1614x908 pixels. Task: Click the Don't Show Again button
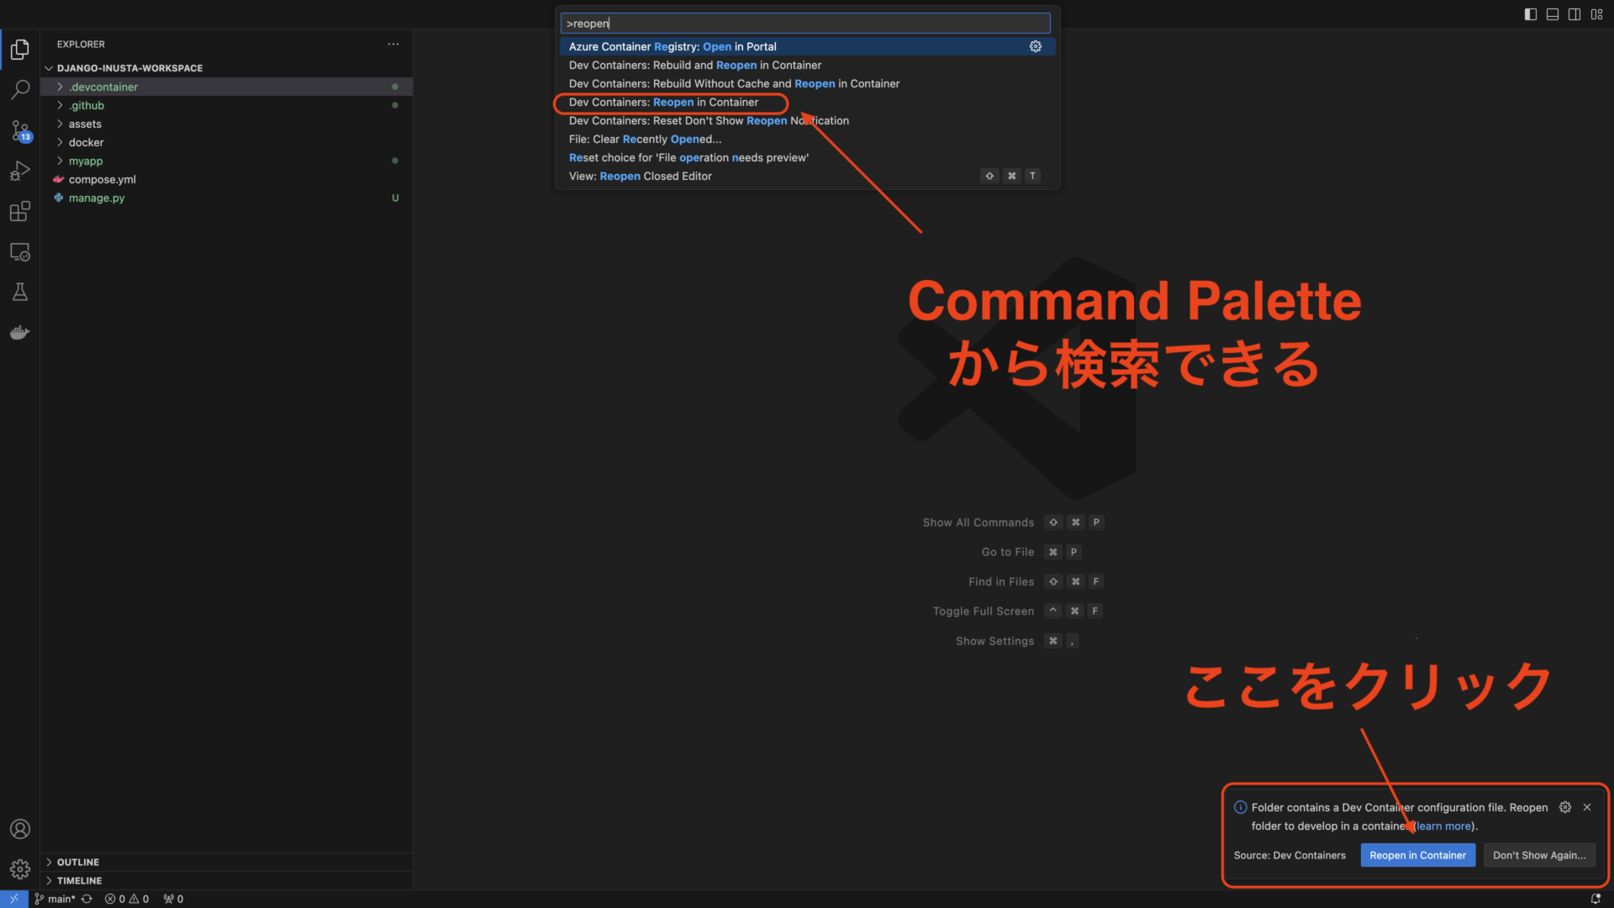(1539, 855)
